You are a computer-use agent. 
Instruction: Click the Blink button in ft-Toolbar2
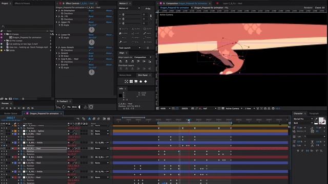[74, 107]
